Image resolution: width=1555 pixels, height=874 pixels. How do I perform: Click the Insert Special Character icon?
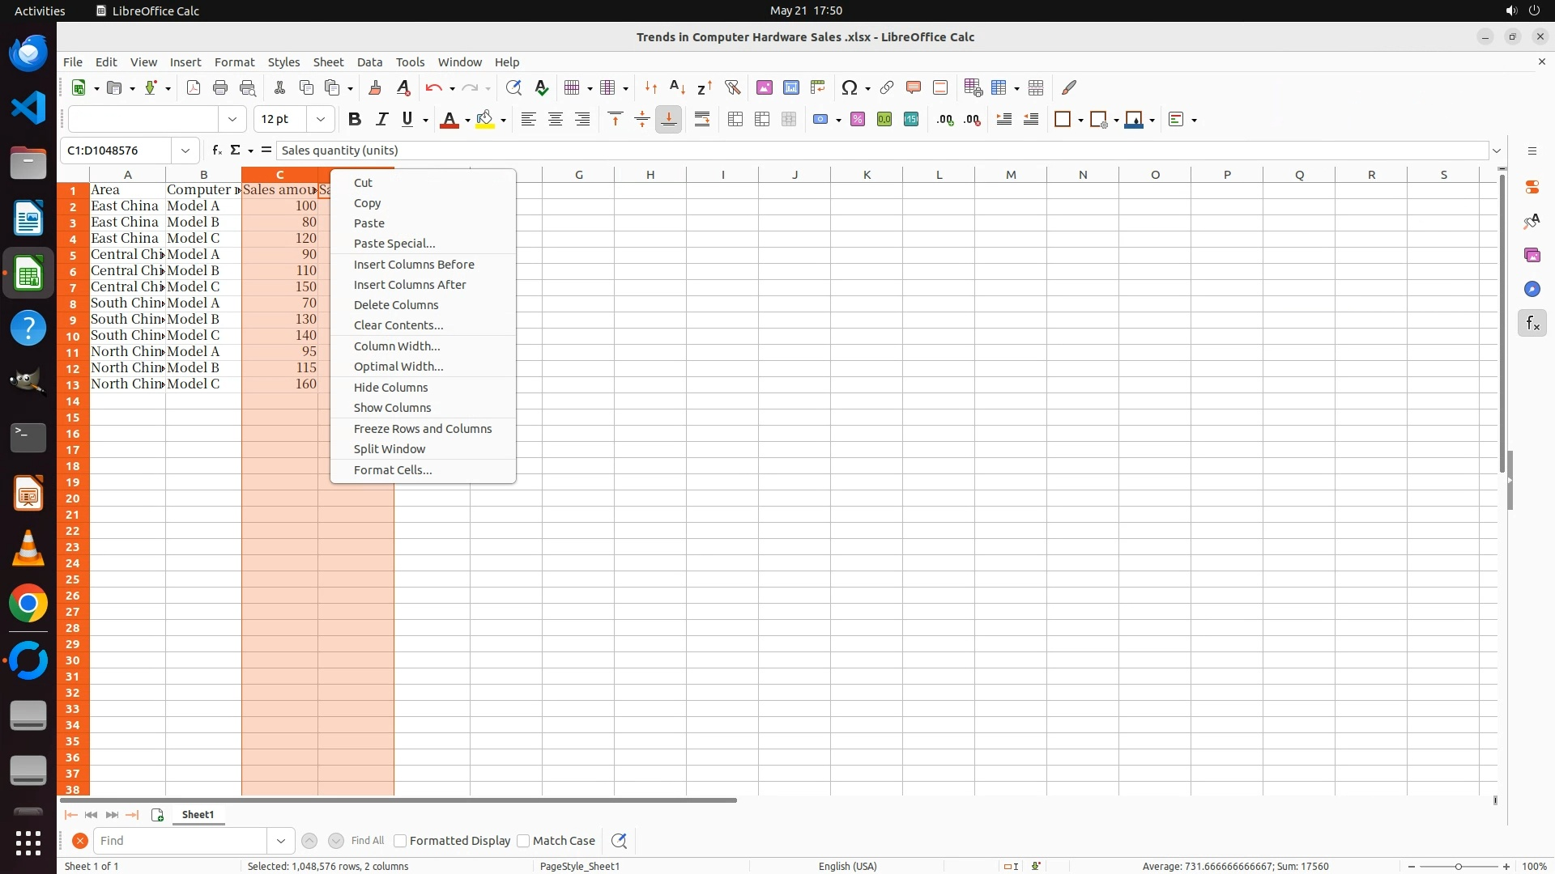click(x=850, y=87)
